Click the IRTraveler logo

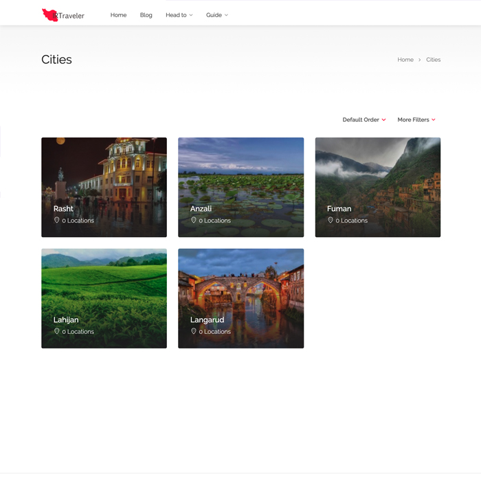[63, 14]
